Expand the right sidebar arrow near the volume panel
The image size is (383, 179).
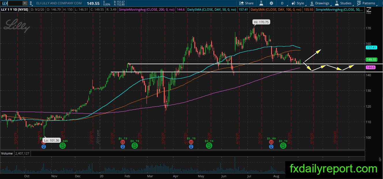[380, 159]
